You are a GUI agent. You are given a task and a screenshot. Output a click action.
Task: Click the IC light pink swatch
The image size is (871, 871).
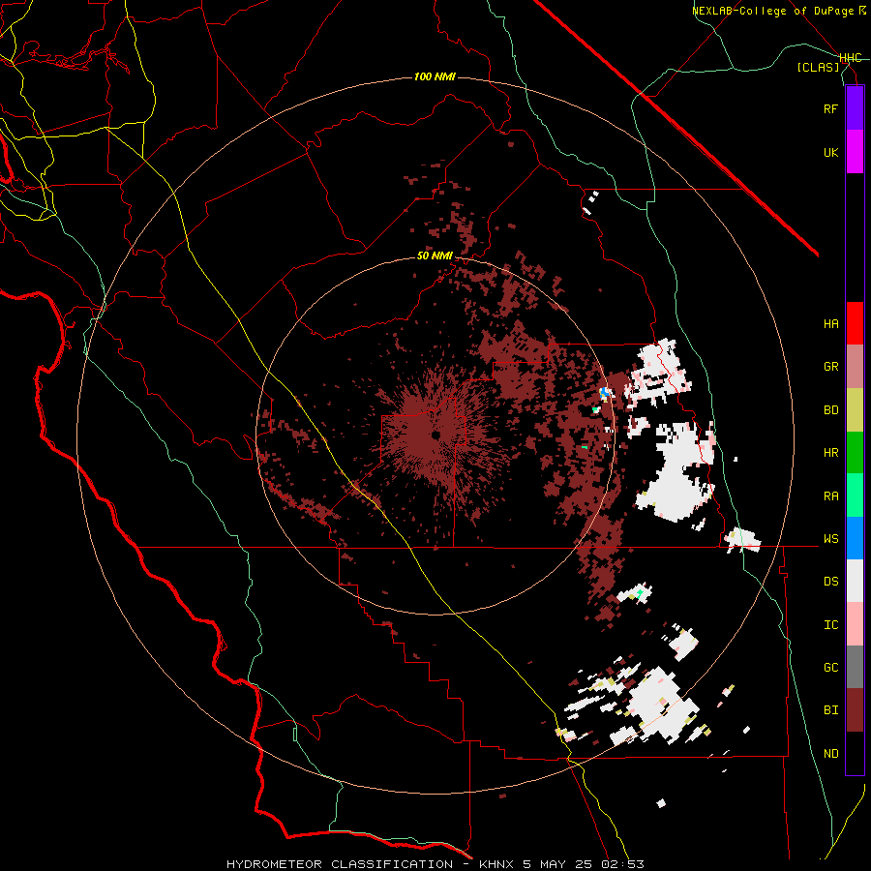click(855, 624)
